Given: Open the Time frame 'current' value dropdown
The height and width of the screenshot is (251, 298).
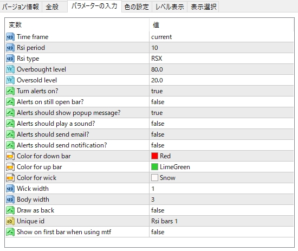Looking at the screenshot, I should tap(222, 37).
